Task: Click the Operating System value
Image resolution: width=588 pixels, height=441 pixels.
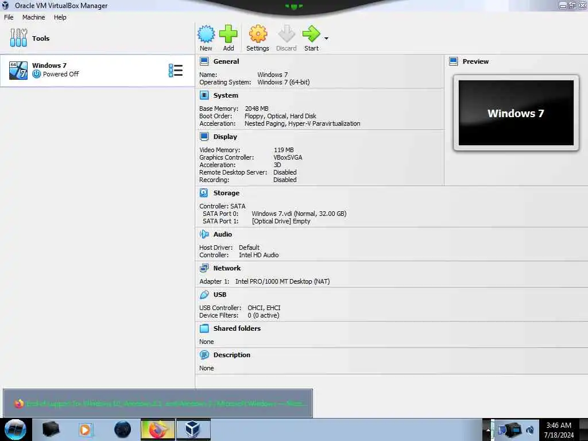Action: [x=284, y=82]
